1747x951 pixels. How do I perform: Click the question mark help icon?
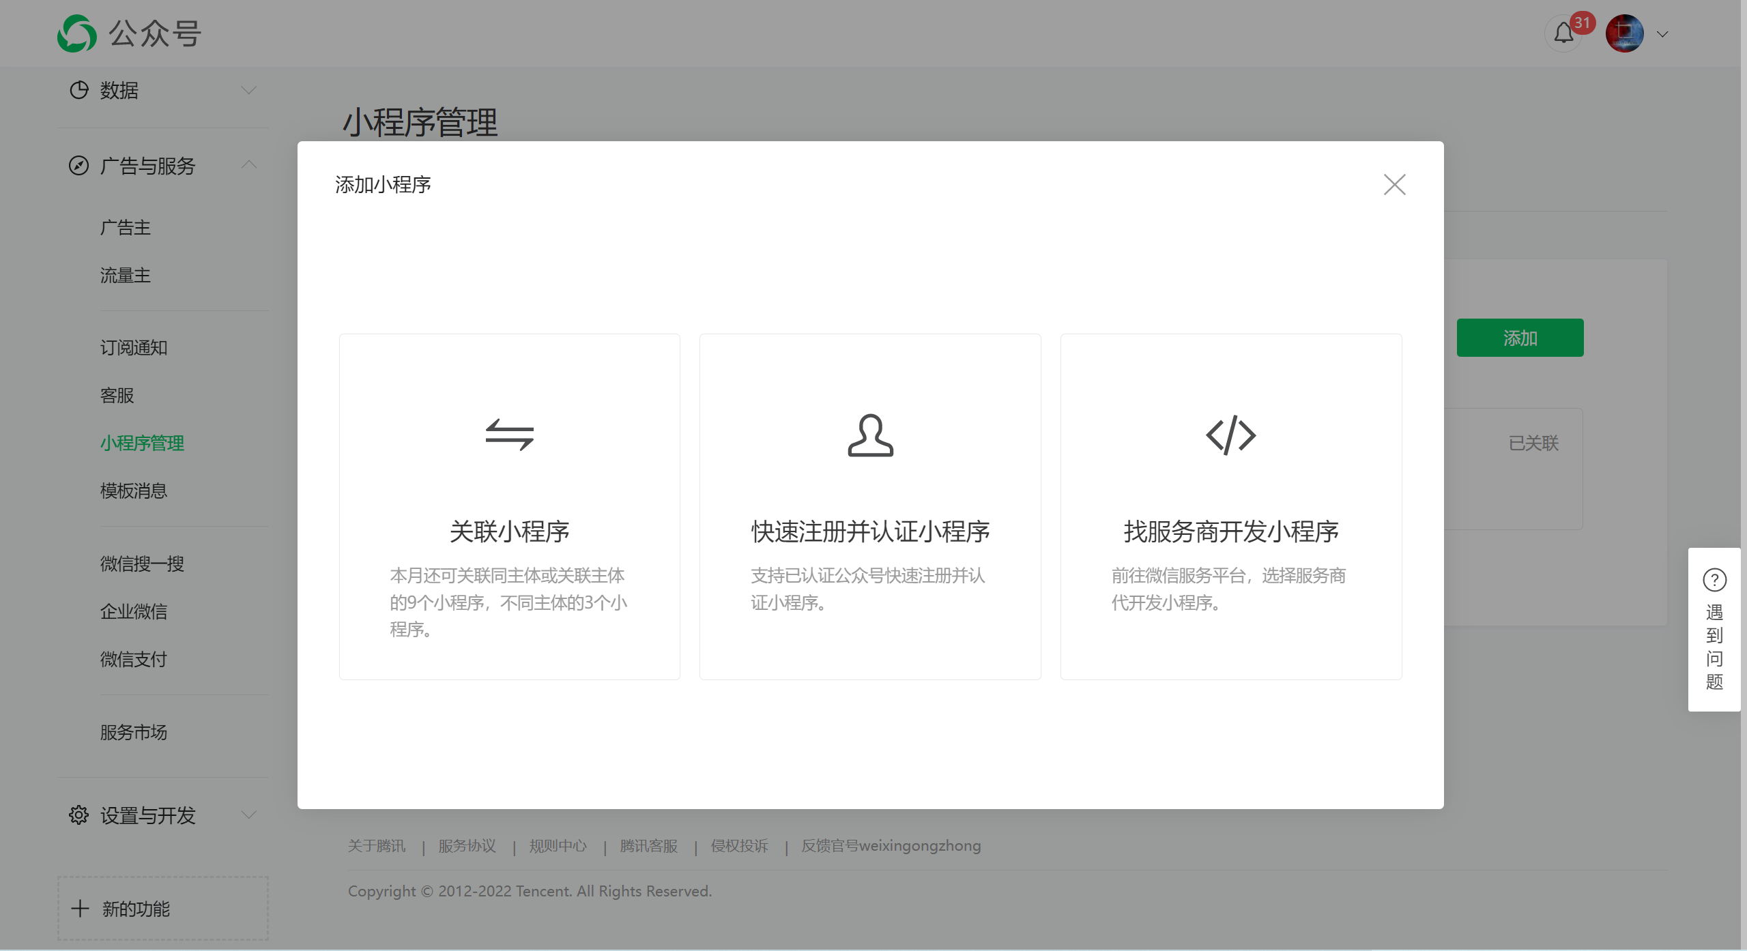(x=1714, y=580)
